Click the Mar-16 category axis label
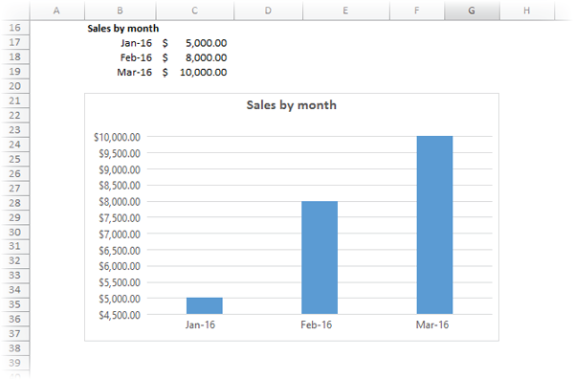 pyautogui.click(x=432, y=324)
